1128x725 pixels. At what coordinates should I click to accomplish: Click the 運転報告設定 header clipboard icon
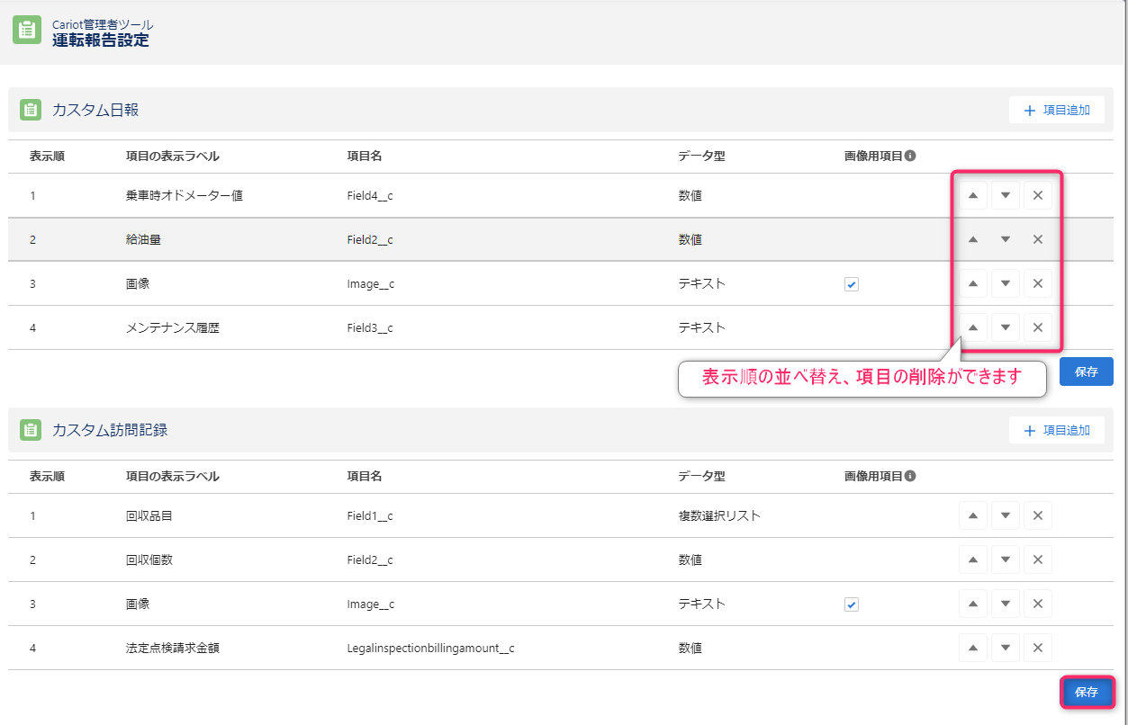pyautogui.click(x=27, y=31)
